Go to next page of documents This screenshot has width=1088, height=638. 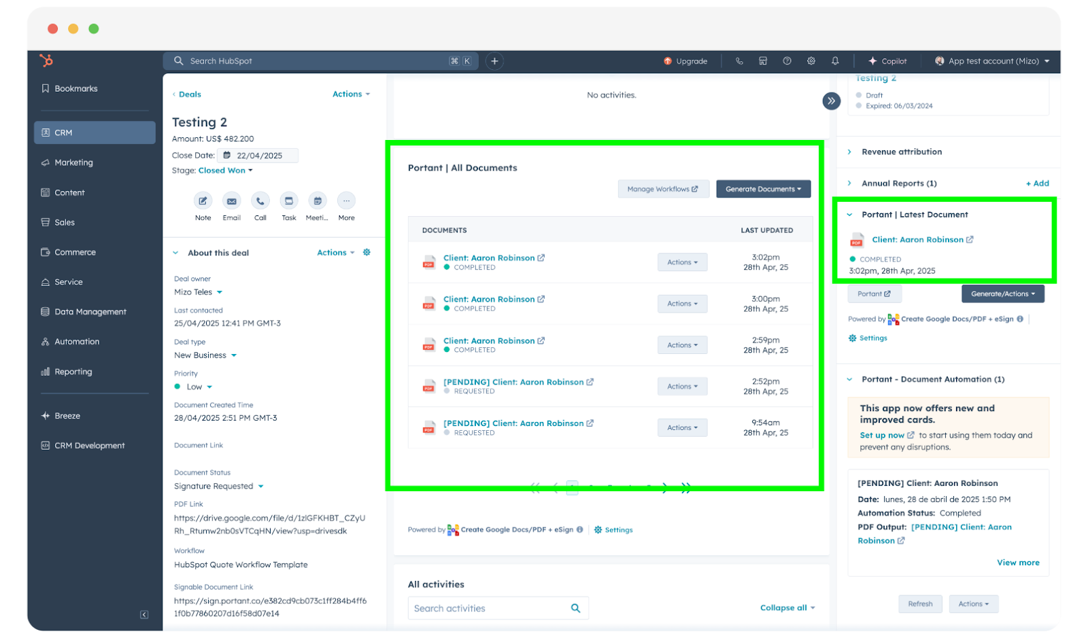click(x=664, y=487)
